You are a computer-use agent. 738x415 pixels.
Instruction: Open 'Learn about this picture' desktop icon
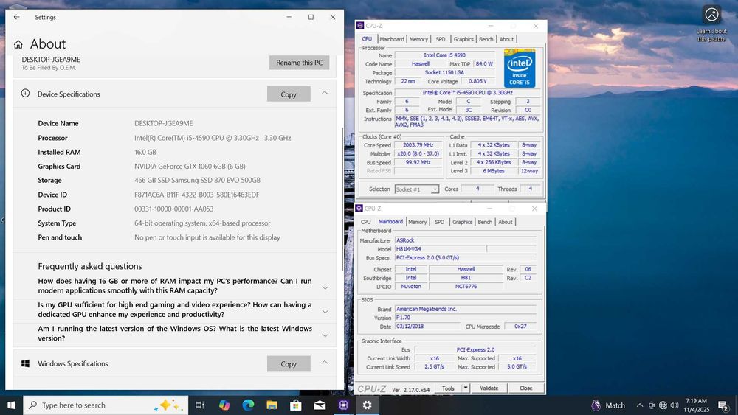point(711,24)
